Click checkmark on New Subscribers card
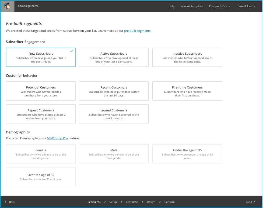Viewport: 263px width, 208px height. [72, 51]
